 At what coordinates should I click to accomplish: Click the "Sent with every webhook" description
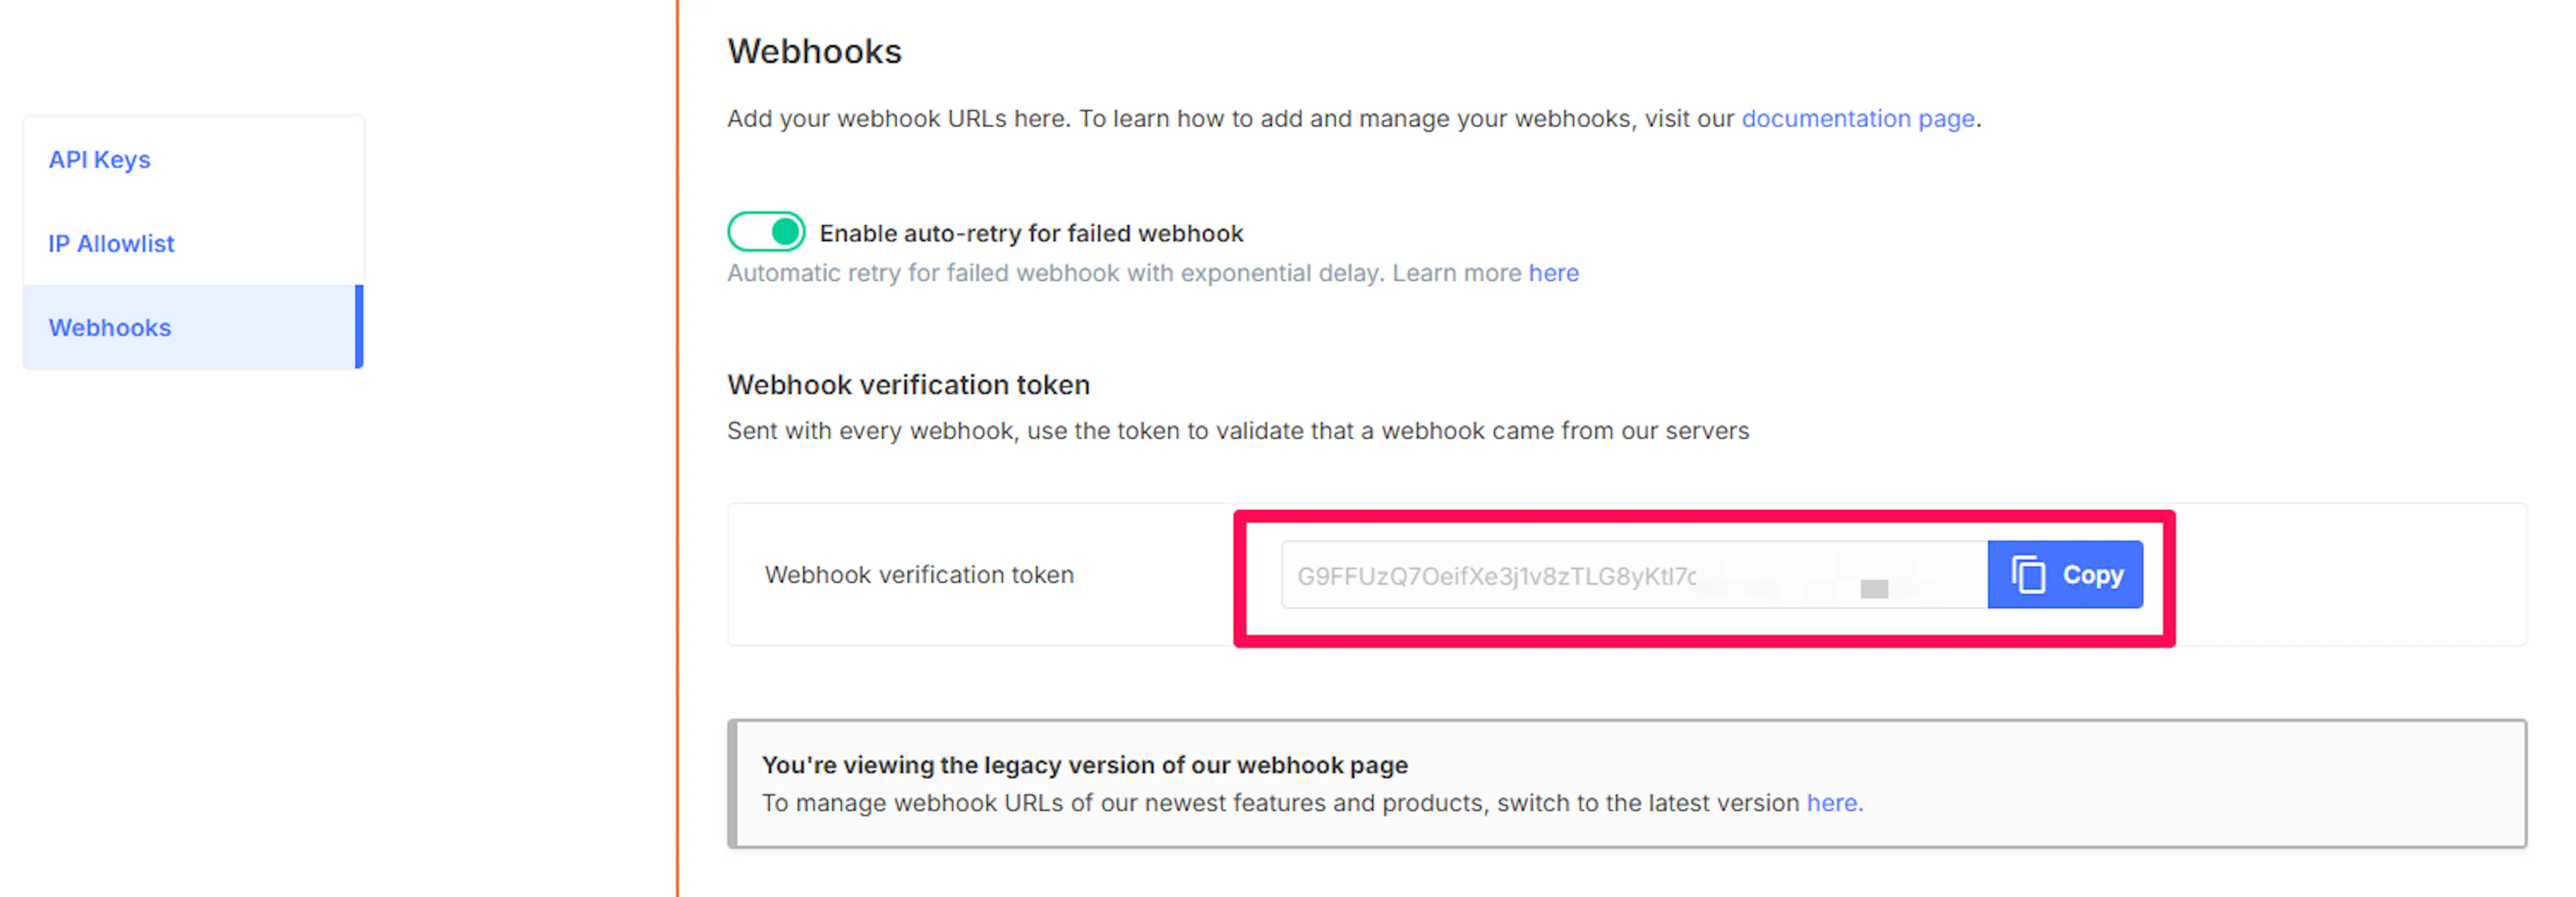click(1237, 431)
